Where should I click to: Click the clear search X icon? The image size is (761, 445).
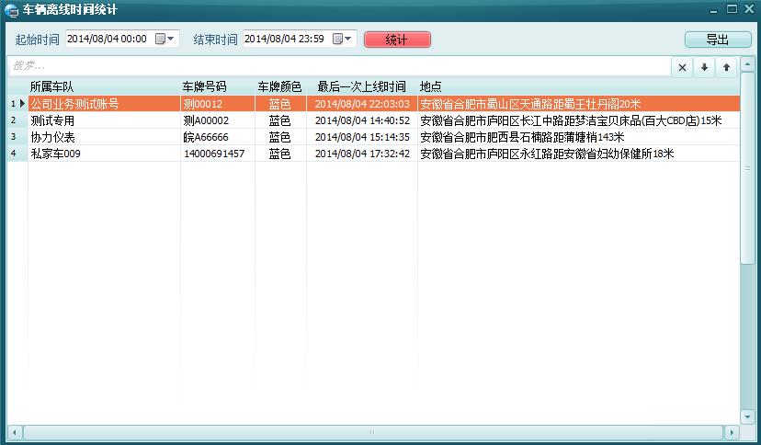(682, 67)
